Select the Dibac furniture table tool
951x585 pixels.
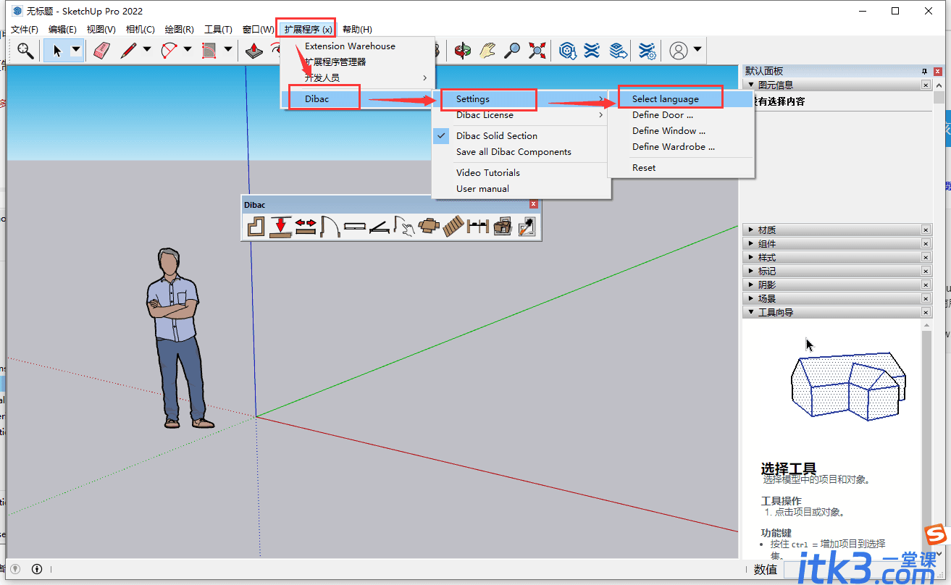pyautogui.click(x=429, y=227)
